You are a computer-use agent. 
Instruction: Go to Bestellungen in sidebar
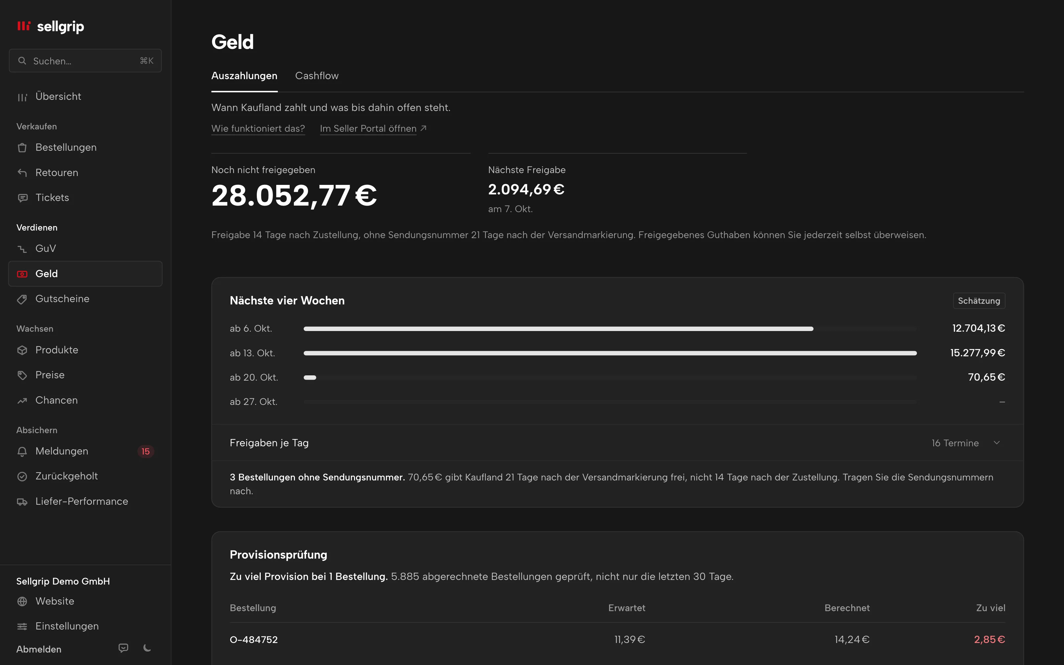[85, 148]
